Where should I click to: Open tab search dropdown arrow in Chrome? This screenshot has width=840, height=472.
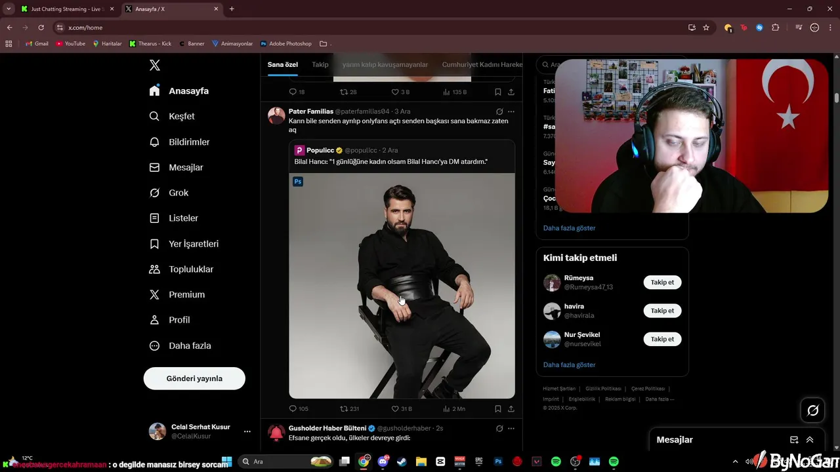click(9, 9)
